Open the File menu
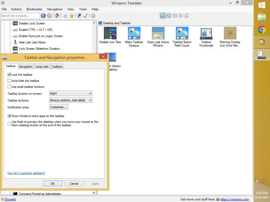This screenshot has width=270, height=202. coord(4,9)
